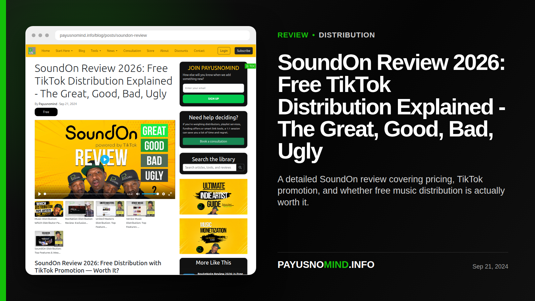Toggle the TOC table of contents button
535x301 pixels.
[250, 66]
